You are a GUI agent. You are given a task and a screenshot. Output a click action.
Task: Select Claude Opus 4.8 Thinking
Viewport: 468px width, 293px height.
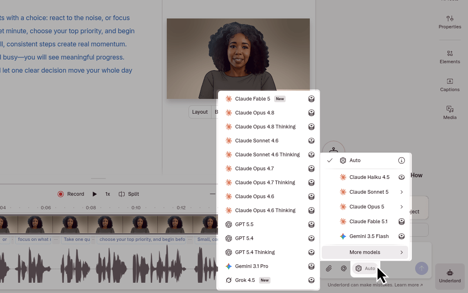click(x=268, y=127)
